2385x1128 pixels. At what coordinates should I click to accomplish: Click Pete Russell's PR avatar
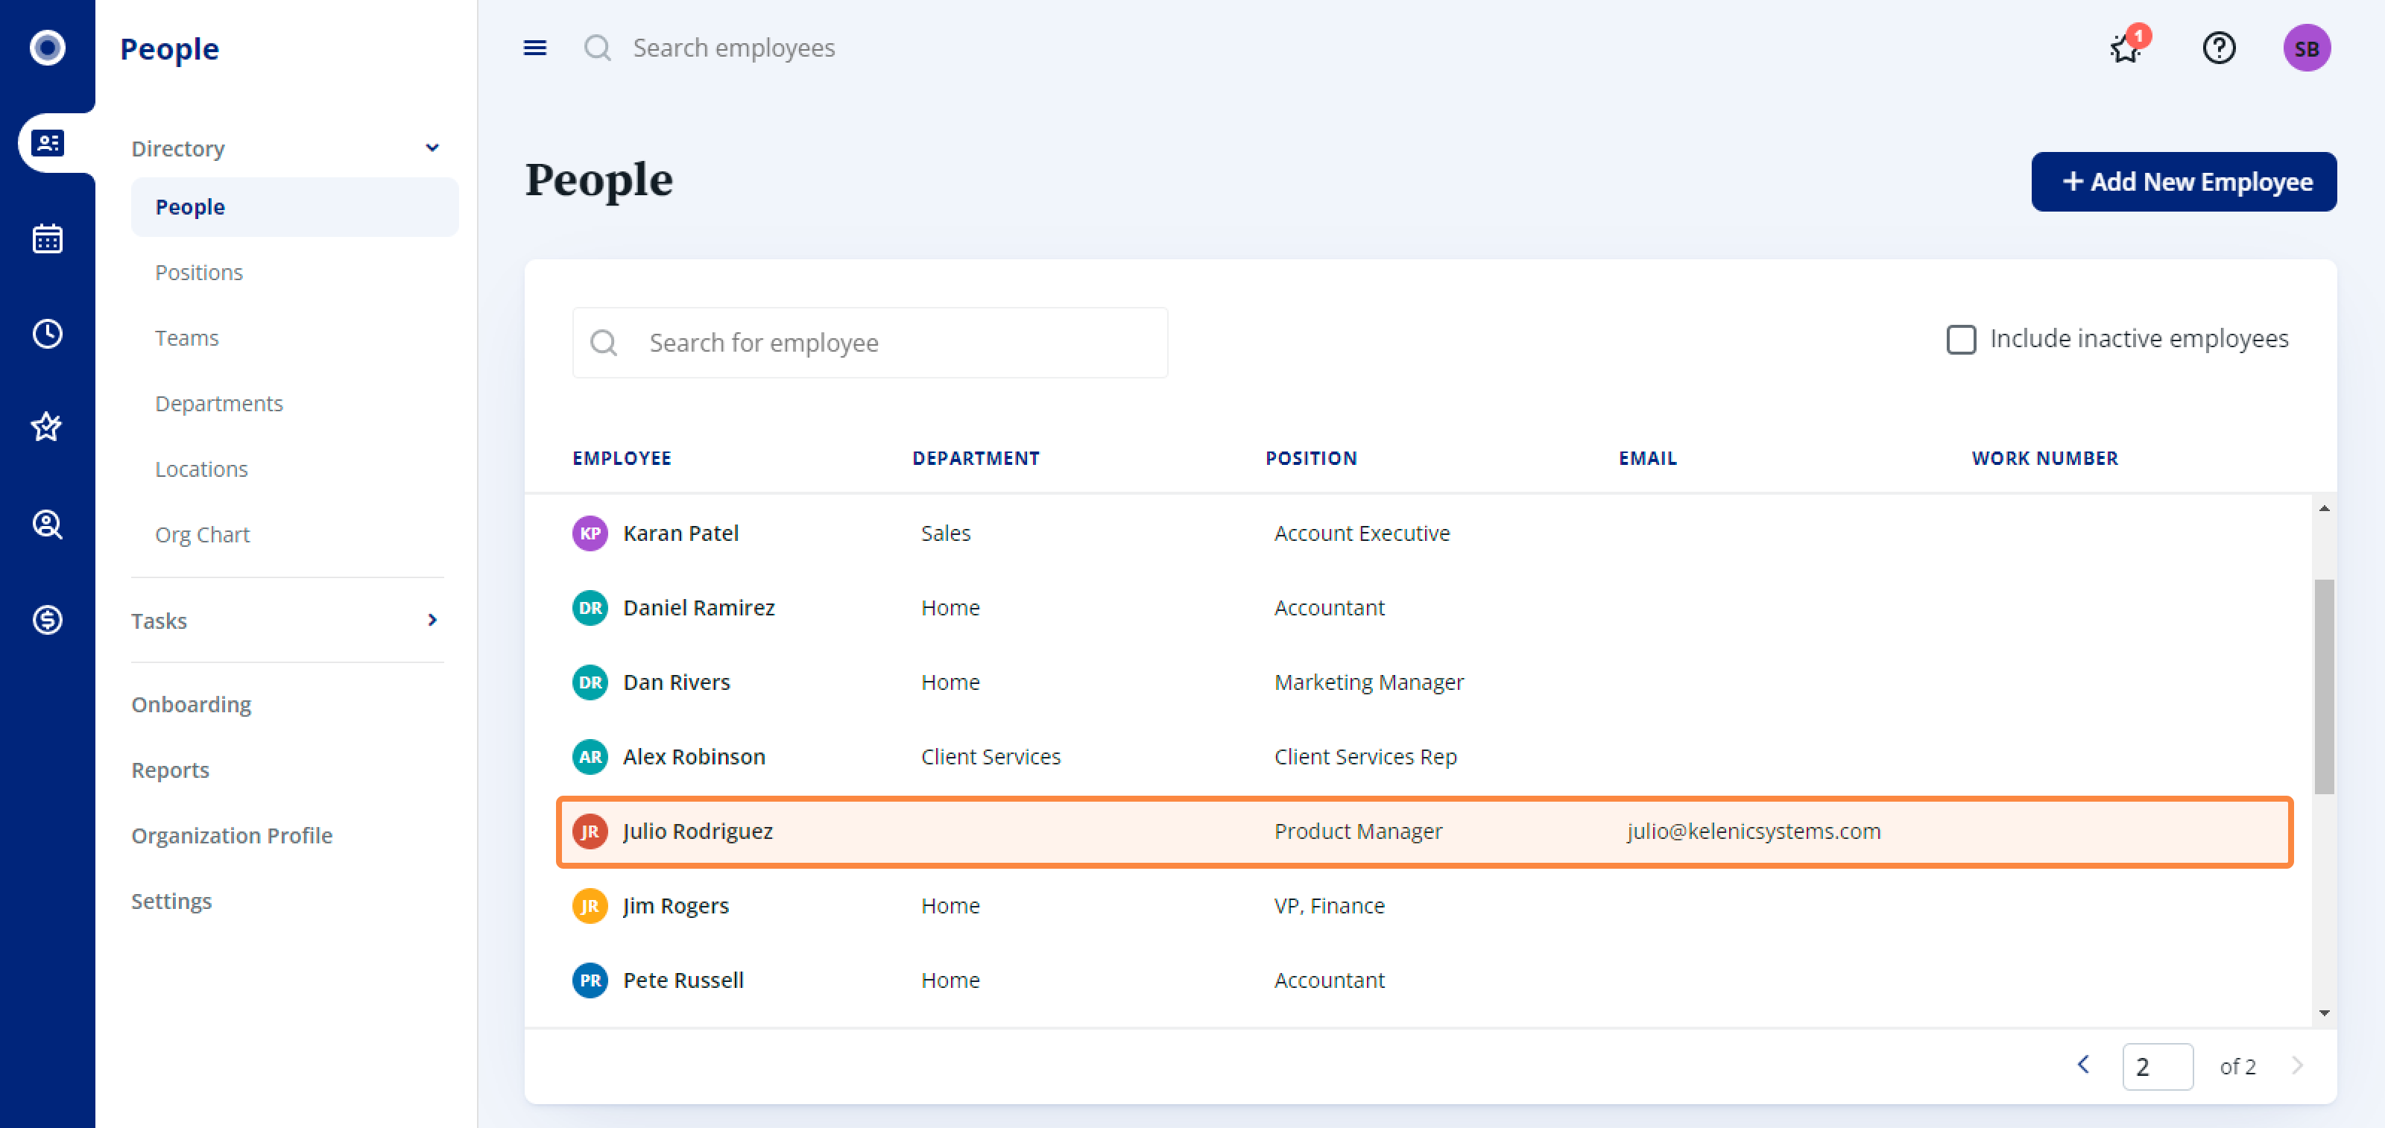pos(590,980)
